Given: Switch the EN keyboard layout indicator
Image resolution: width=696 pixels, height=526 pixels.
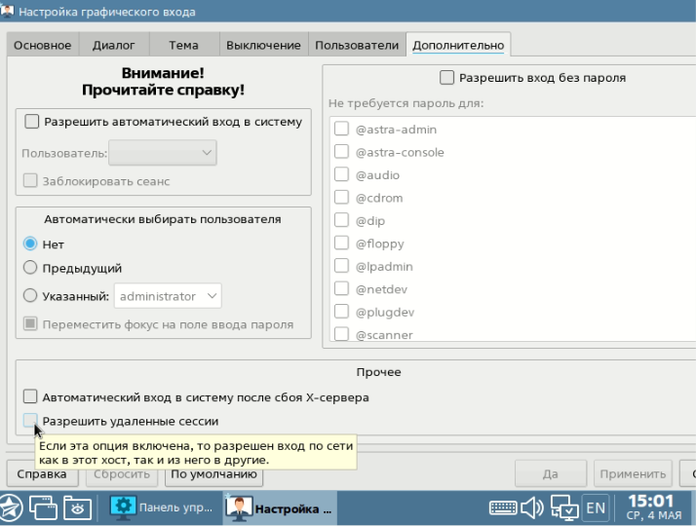Looking at the screenshot, I should point(596,507).
